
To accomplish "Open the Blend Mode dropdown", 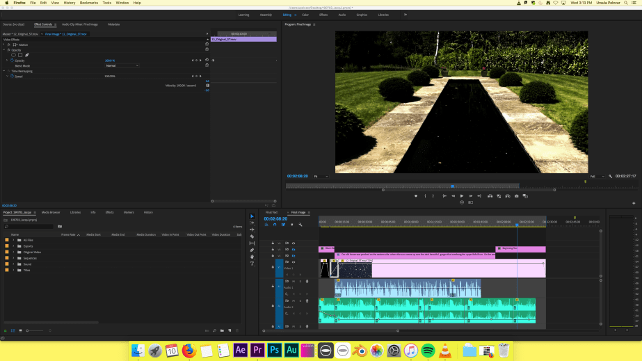I will pos(121,65).
